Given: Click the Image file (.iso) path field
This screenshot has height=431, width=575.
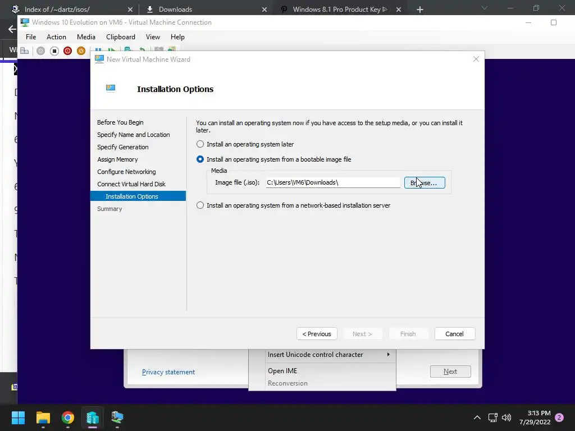Looking at the screenshot, I should [333, 182].
